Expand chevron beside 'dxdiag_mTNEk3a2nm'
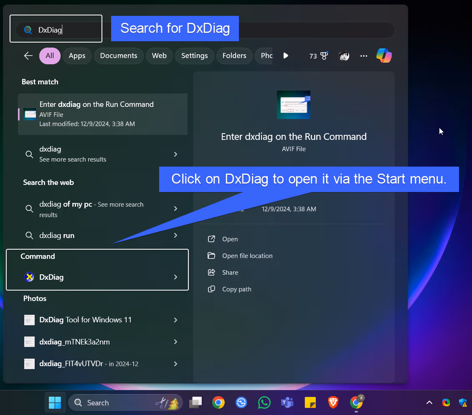The image size is (472, 415). point(175,342)
